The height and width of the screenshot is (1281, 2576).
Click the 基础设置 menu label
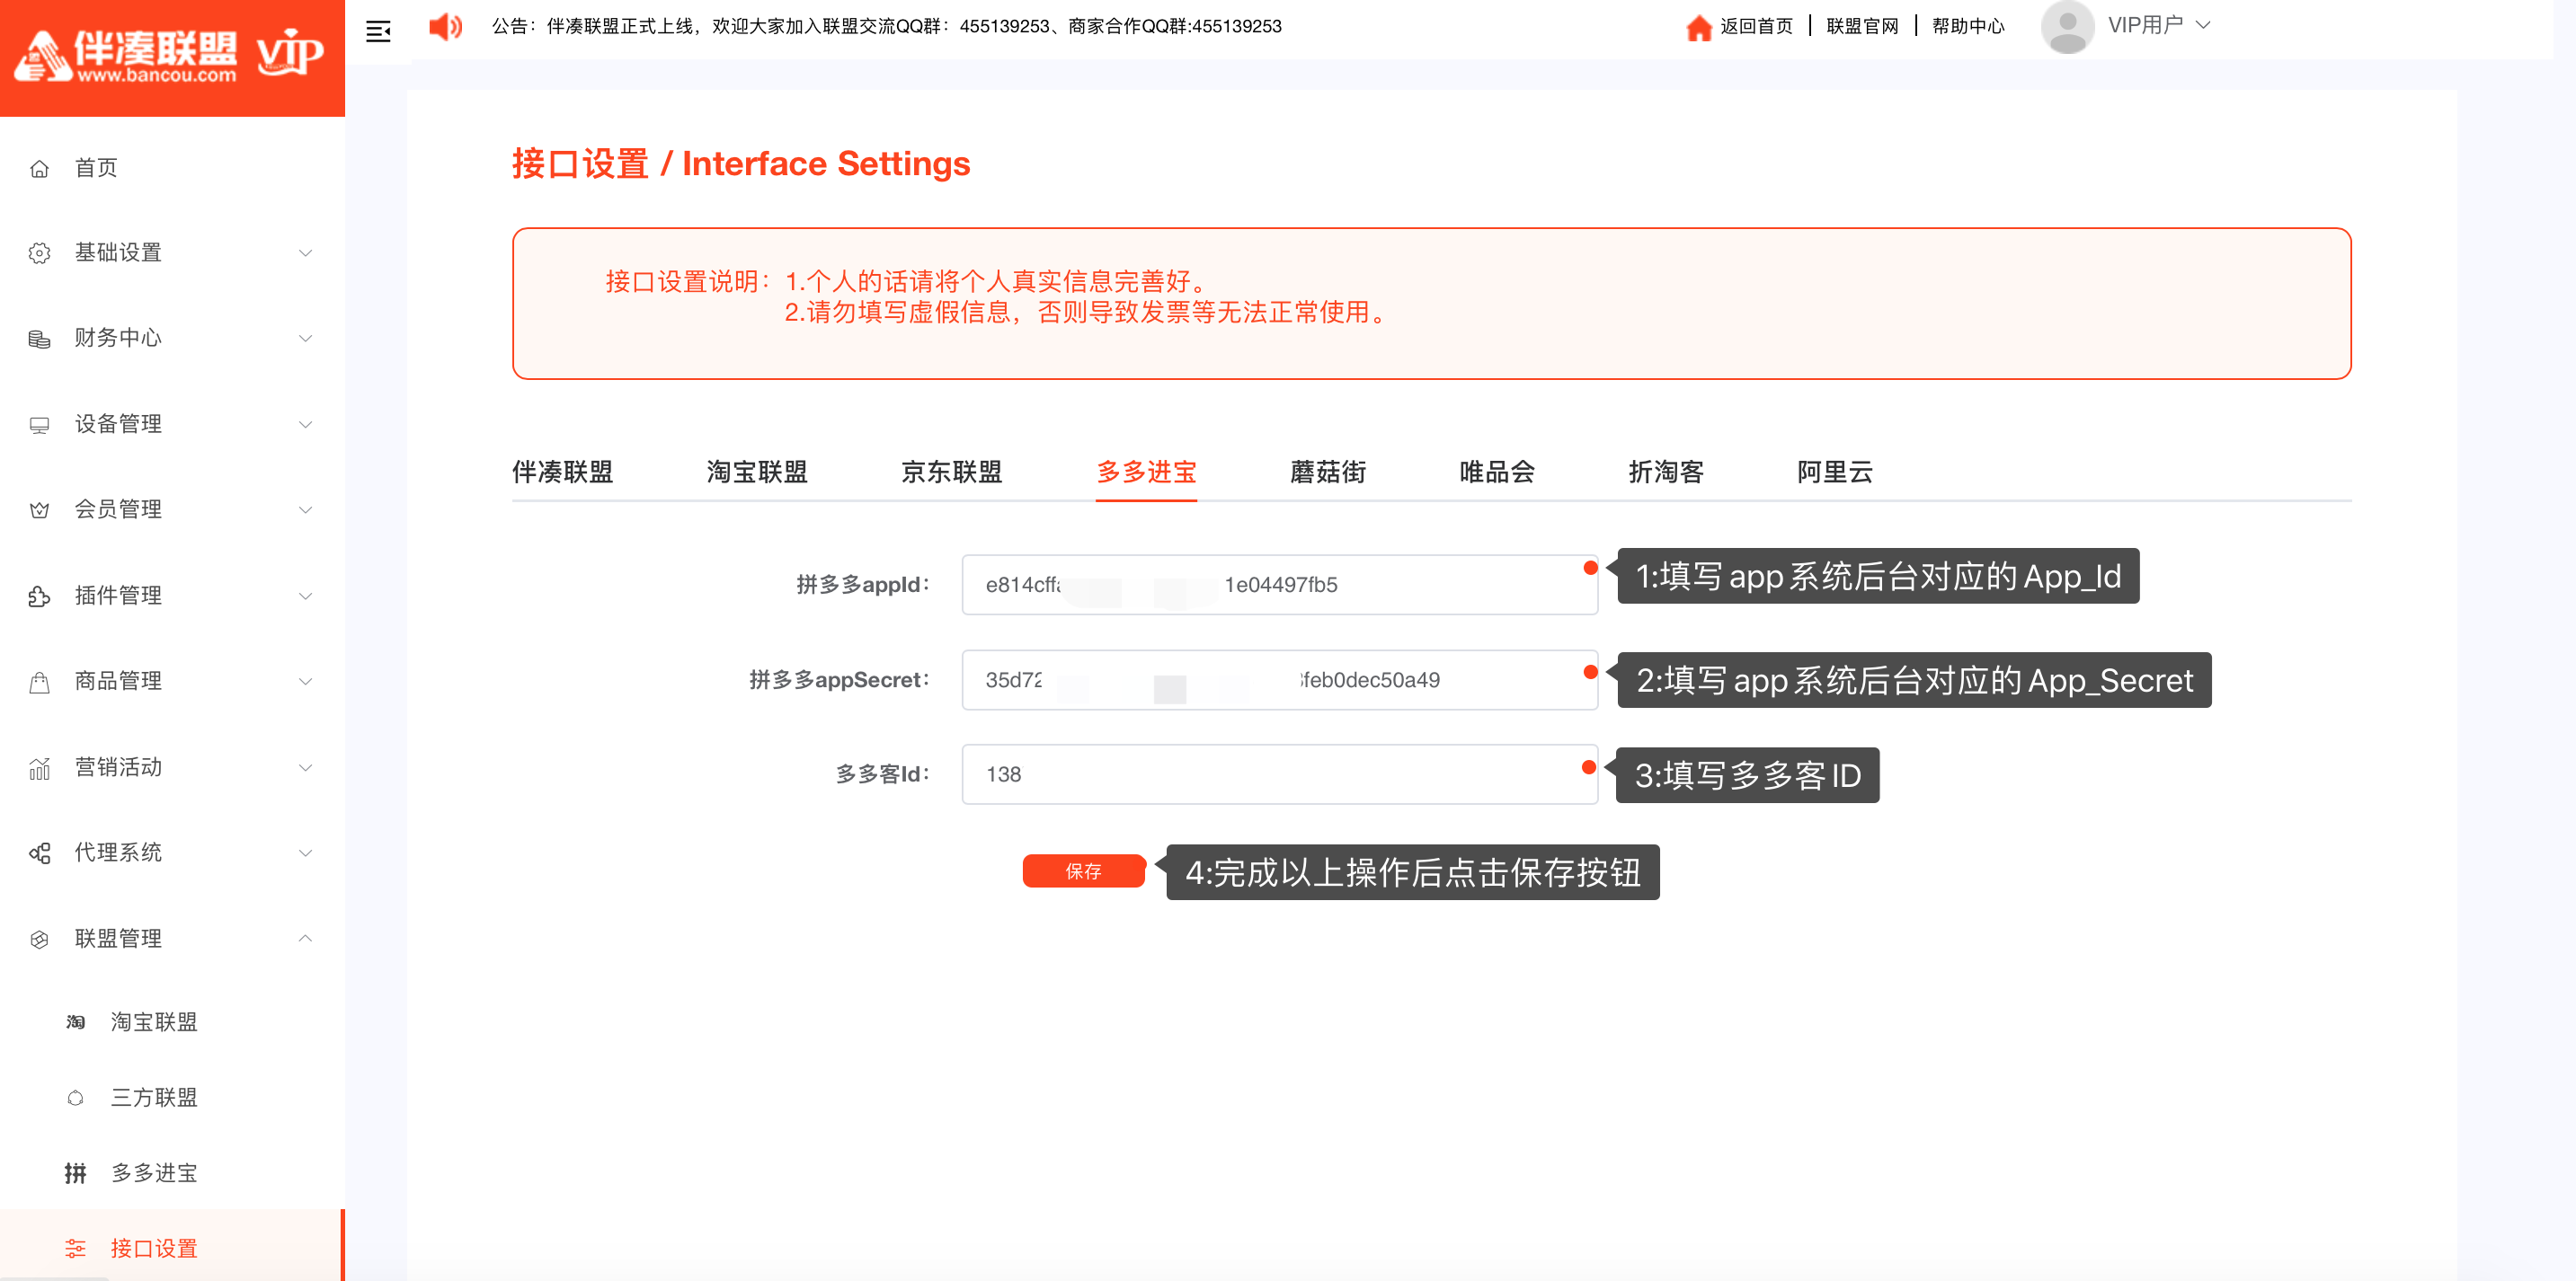pyautogui.click(x=118, y=252)
